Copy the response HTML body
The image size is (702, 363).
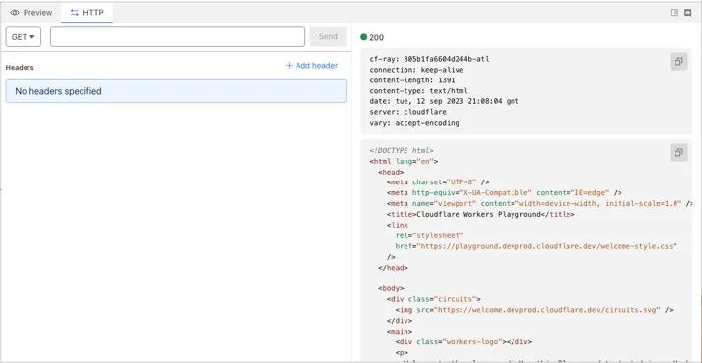[678, 153]
